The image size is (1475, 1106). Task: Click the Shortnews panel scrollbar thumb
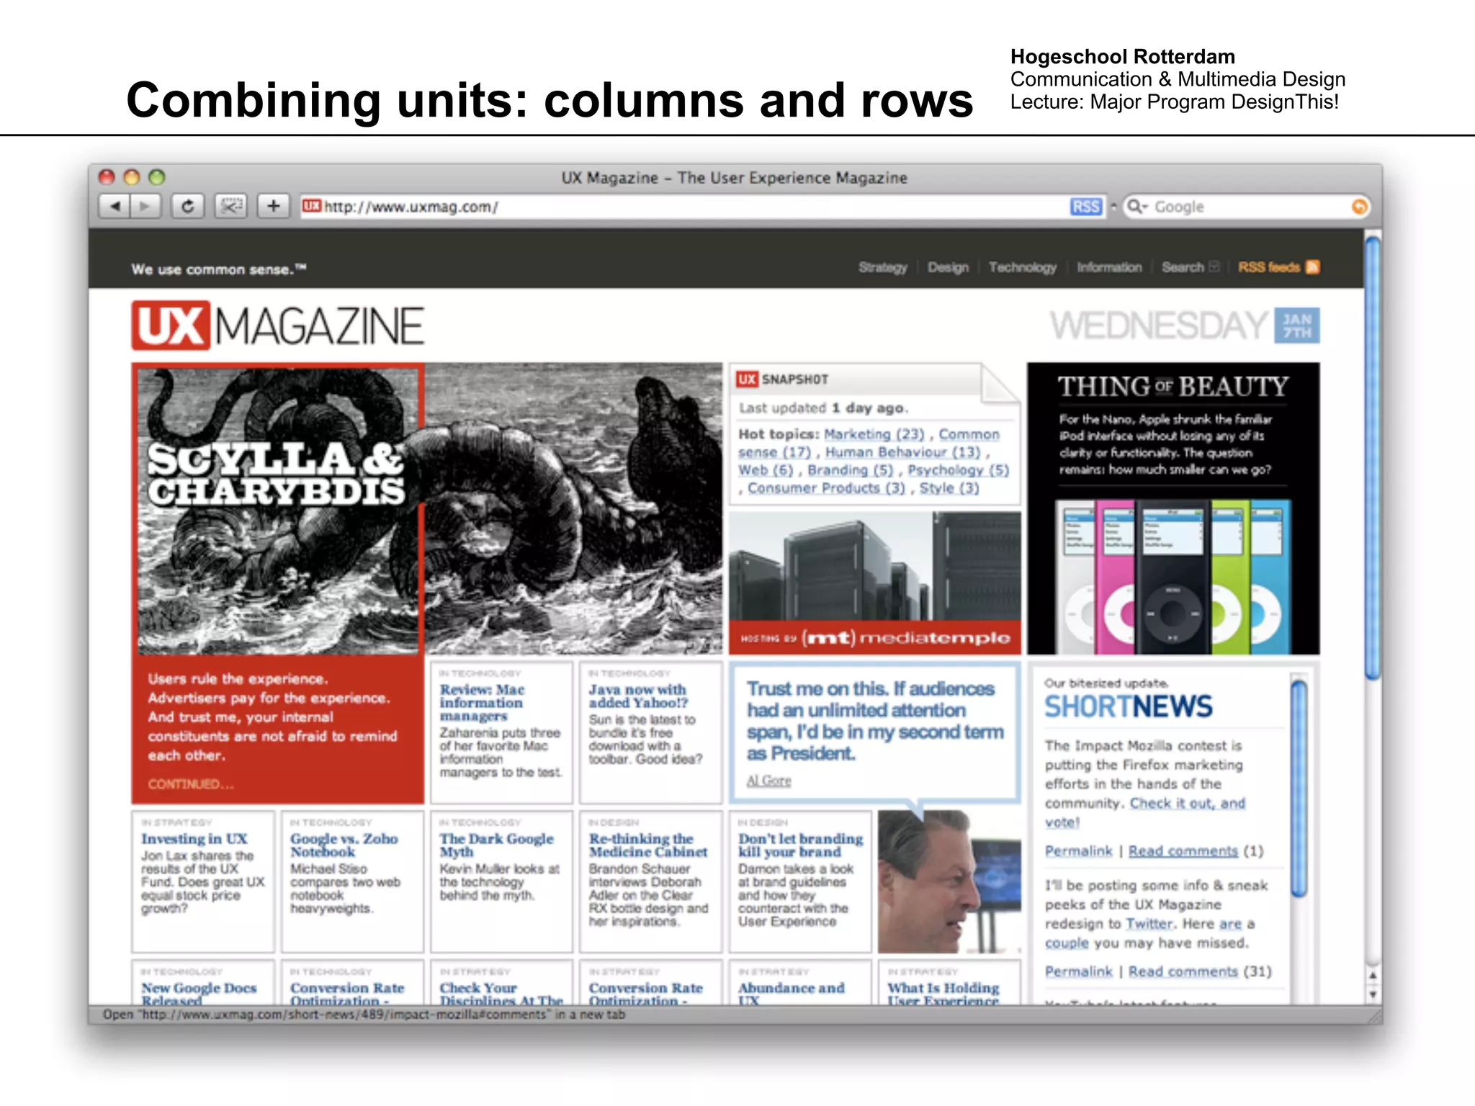tap(1299, 788)
